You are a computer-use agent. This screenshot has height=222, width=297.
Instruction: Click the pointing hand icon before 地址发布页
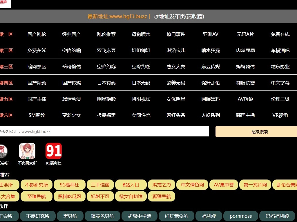pyautogui.click(x=156, y=16)
